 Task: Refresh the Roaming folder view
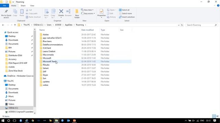[x=182, y=25]
